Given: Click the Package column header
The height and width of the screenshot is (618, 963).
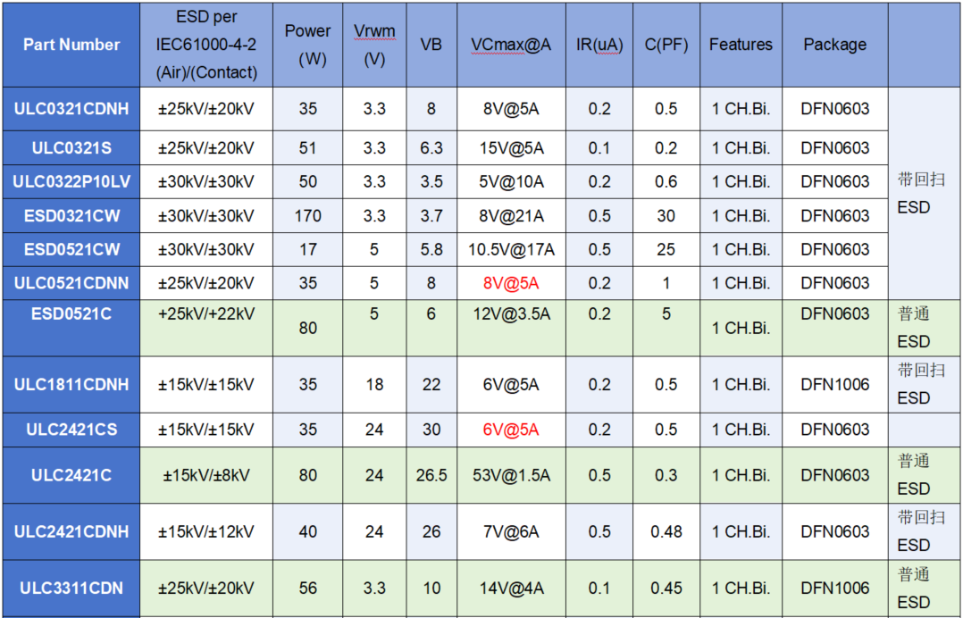Looking at the screenshot, I should tap(833, 45).
